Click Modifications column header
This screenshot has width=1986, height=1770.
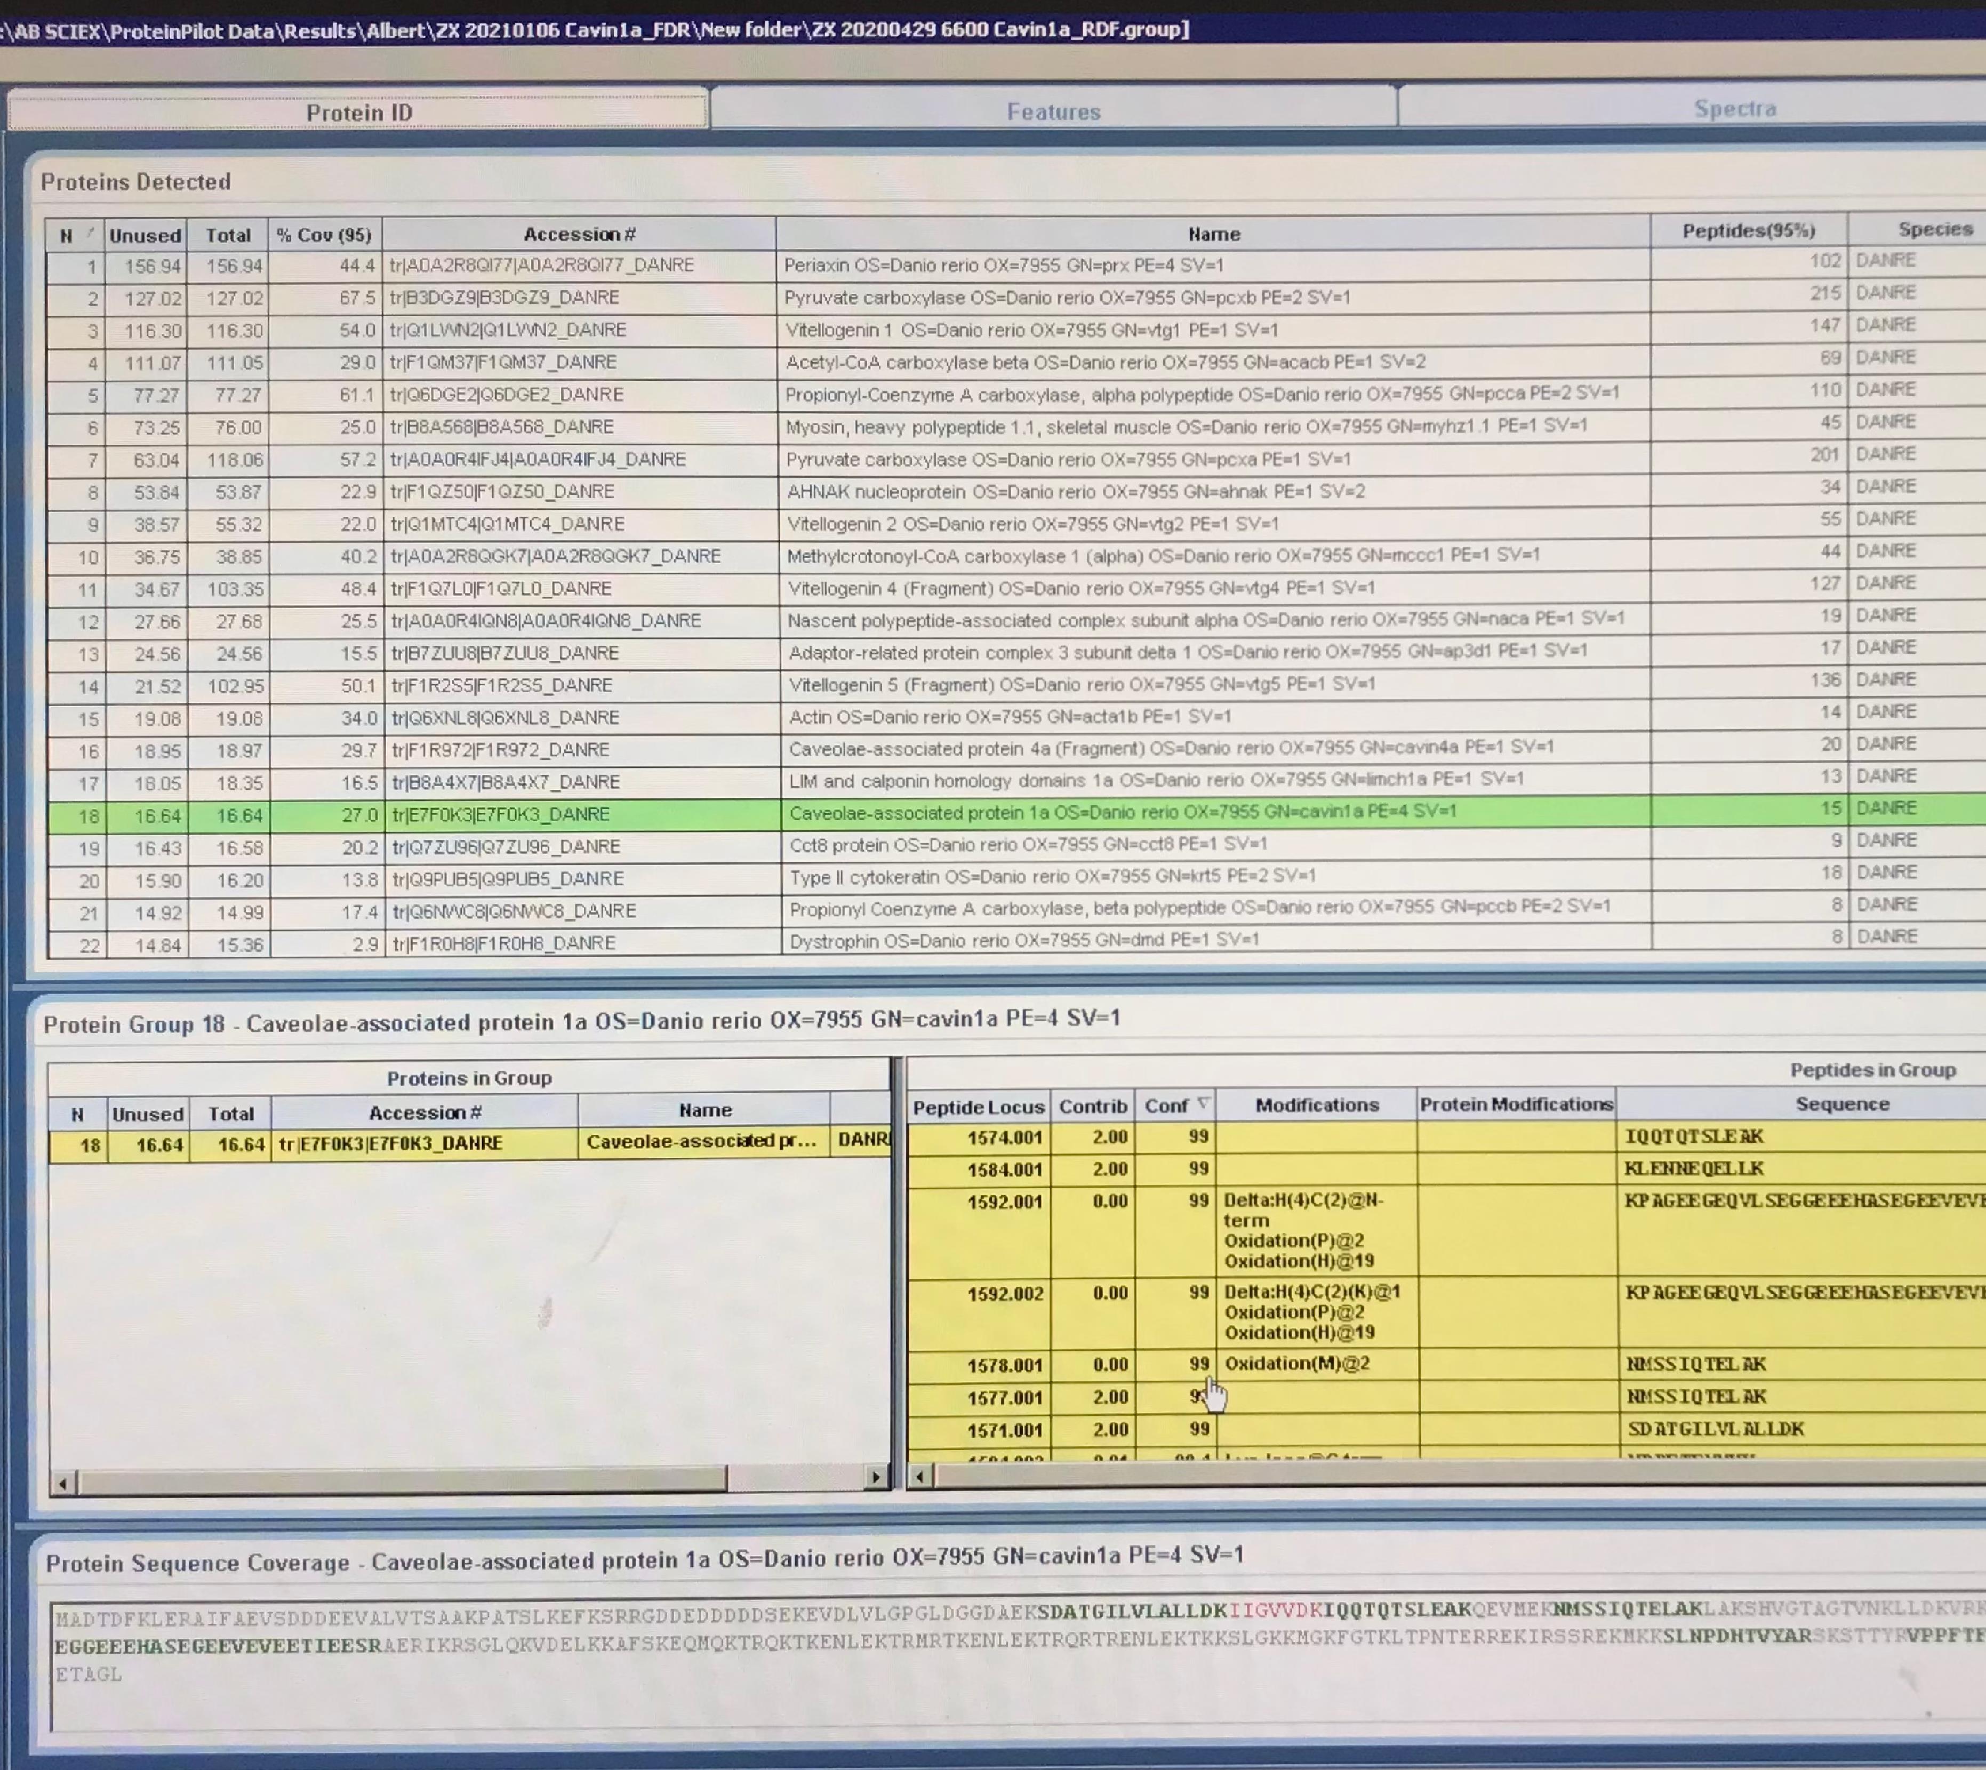pos(1316,1105)
